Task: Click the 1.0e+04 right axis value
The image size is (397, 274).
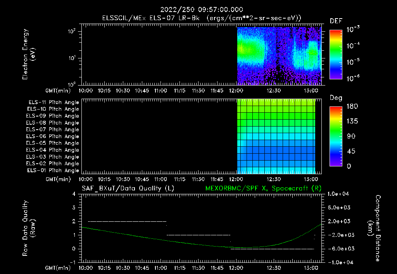Action: (338, 194)
